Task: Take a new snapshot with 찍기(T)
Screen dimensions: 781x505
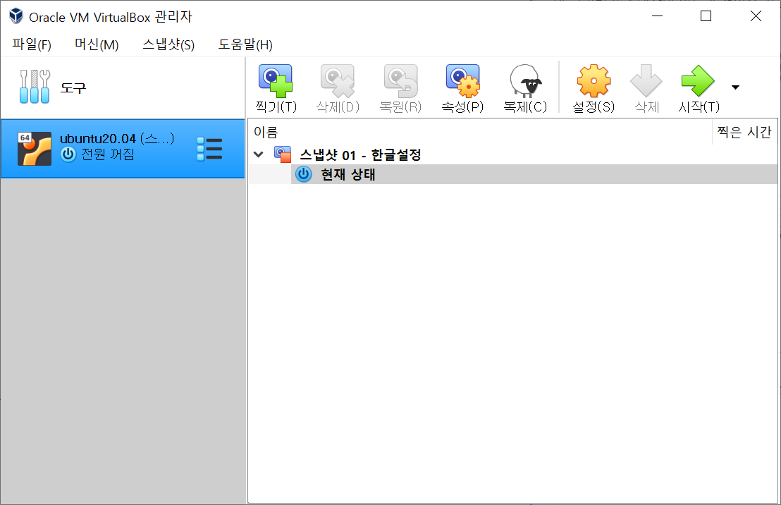Action: pyautogui.click(x=276, y=88)
